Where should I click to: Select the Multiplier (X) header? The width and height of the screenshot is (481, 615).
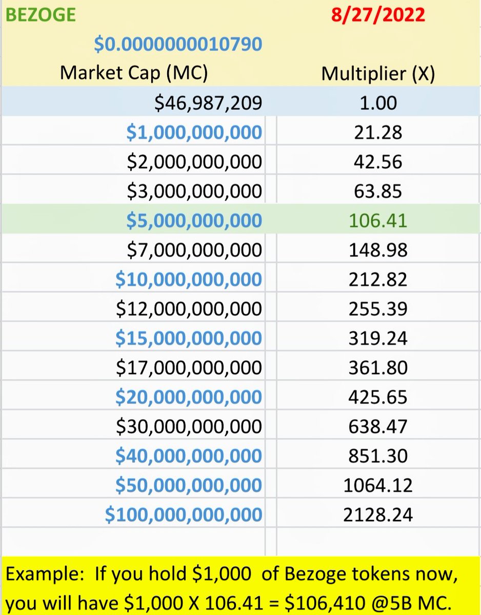click(377, 74)
